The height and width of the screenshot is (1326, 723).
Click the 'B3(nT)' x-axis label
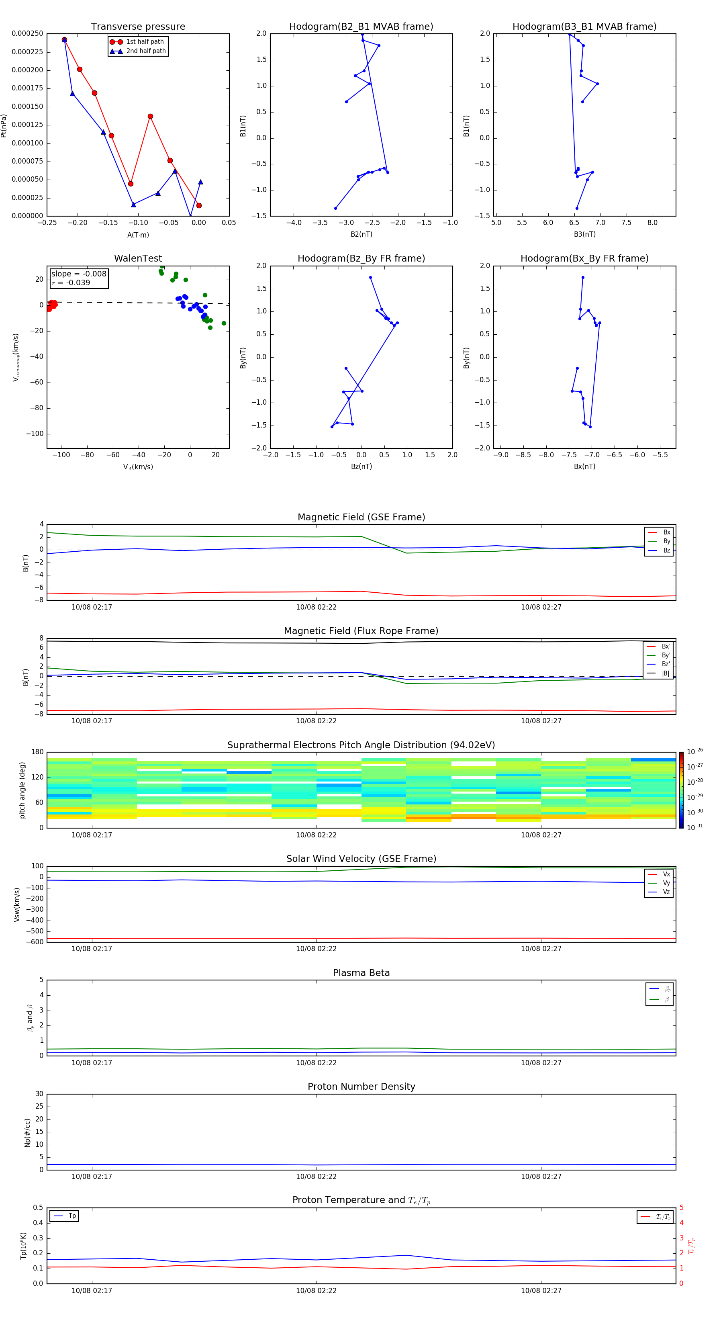584,234
